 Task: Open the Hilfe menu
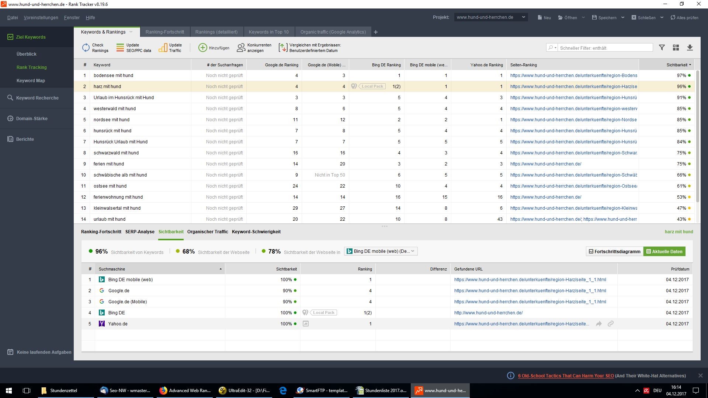pos(90,17)
